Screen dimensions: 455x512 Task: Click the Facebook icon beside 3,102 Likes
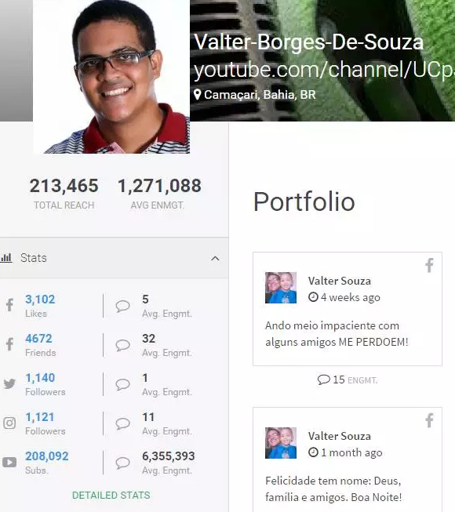tap(9, 305)
